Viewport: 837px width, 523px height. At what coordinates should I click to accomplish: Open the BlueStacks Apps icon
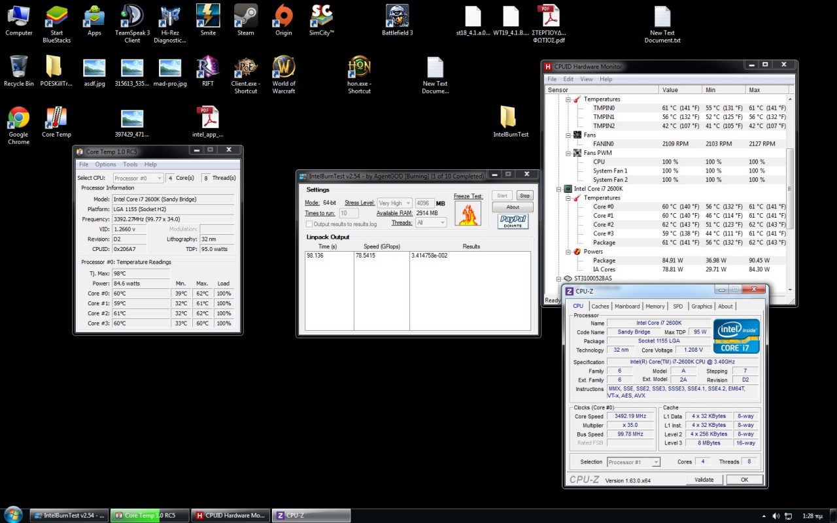(95, 20)
